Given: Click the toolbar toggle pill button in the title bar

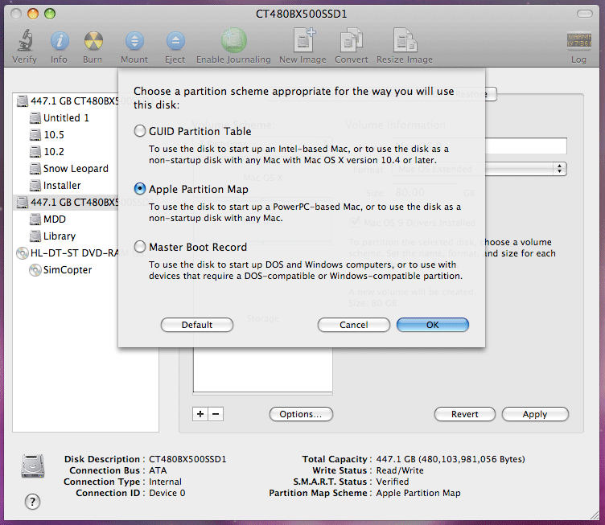Looking at the screenshot, I should [x=585, y=14].
